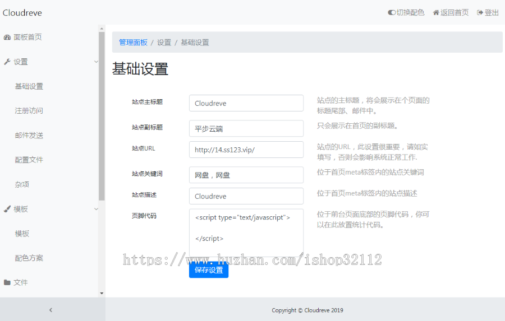The width and height of the screenshot is (505, 321).
Task: Open 配置文件 settings page
Action: point(29,160)
